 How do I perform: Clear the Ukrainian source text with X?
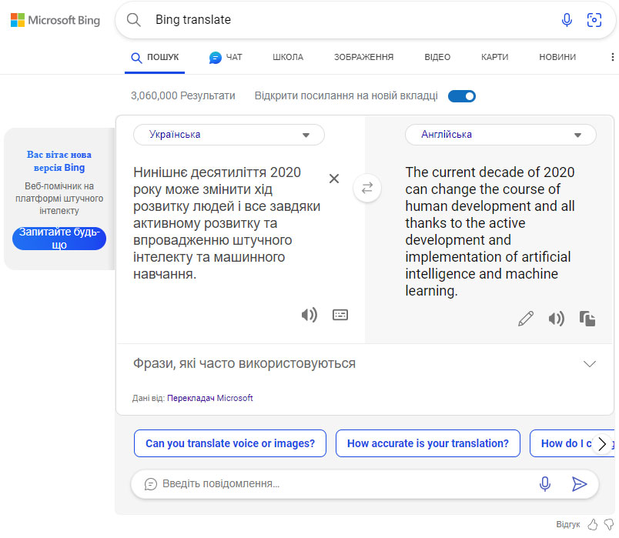[x=334, y=179]
